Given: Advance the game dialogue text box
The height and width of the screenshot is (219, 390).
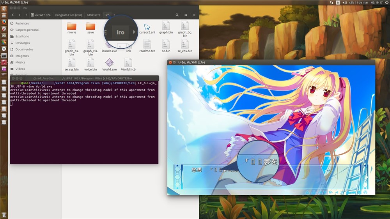Looking at the screenshot, I should click(x=271, y=177).
